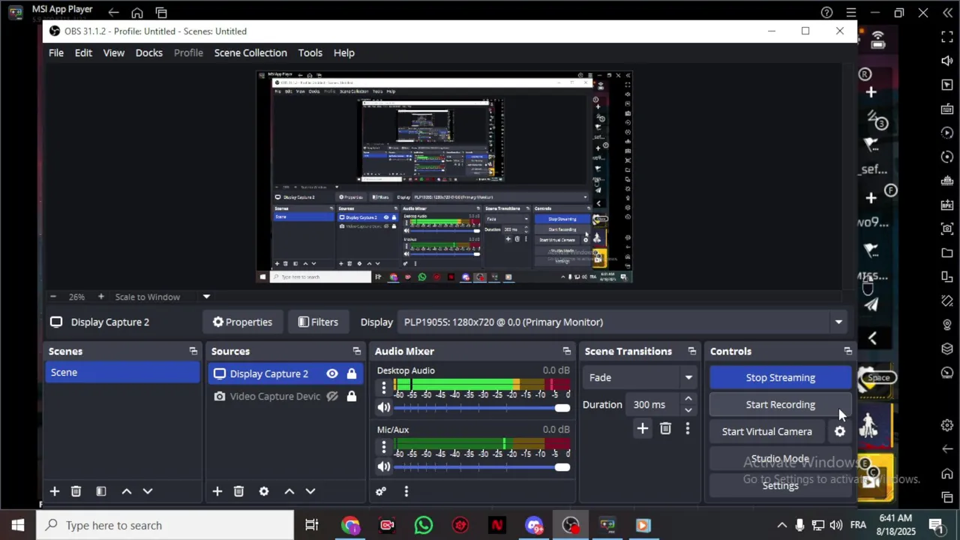Open the Scene Collection menu

(x=250, y=52)
